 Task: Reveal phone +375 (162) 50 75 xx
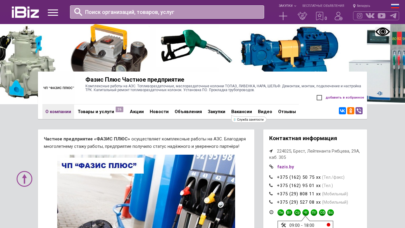tap(299, 177)
